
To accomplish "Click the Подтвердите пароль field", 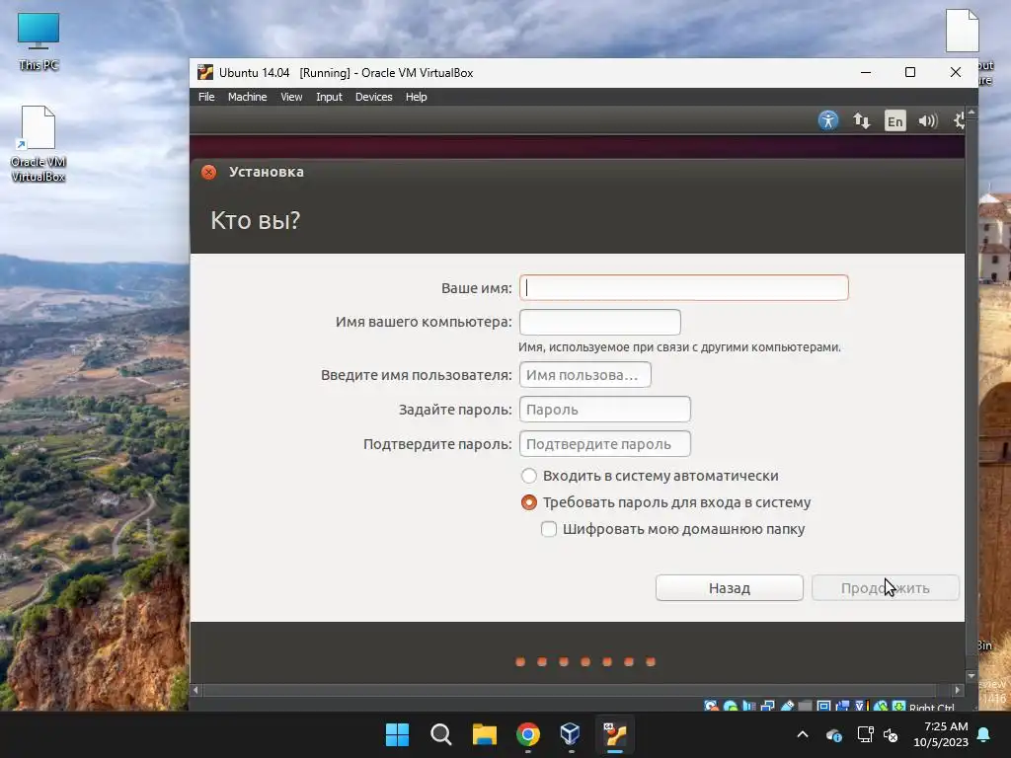I will tap(605, 444).
